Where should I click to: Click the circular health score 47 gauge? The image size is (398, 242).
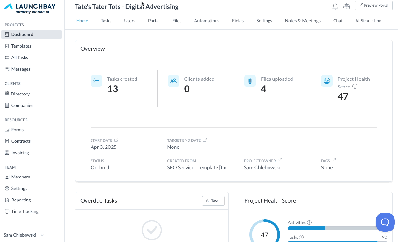264,235
